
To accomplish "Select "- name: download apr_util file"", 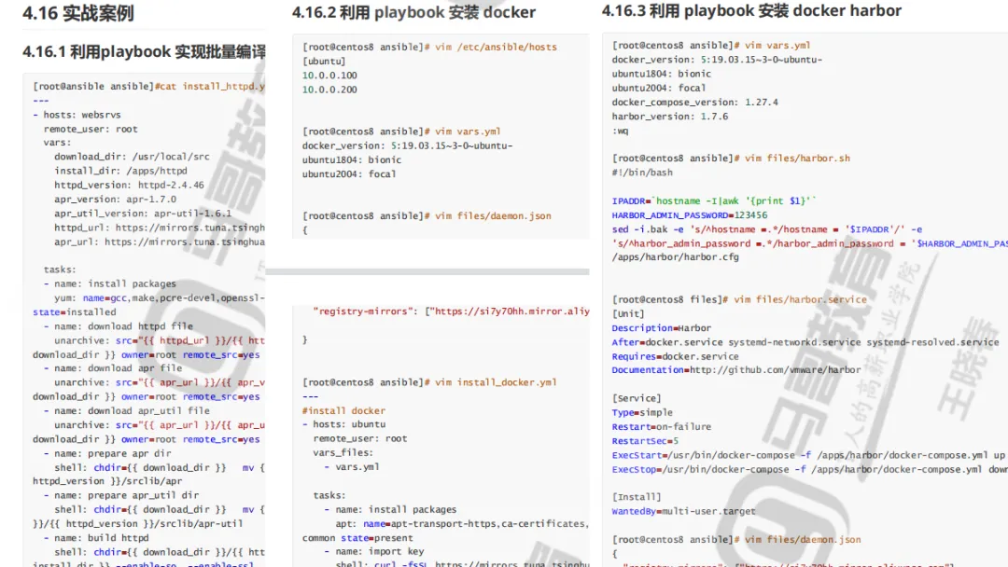I will [127, 411].
